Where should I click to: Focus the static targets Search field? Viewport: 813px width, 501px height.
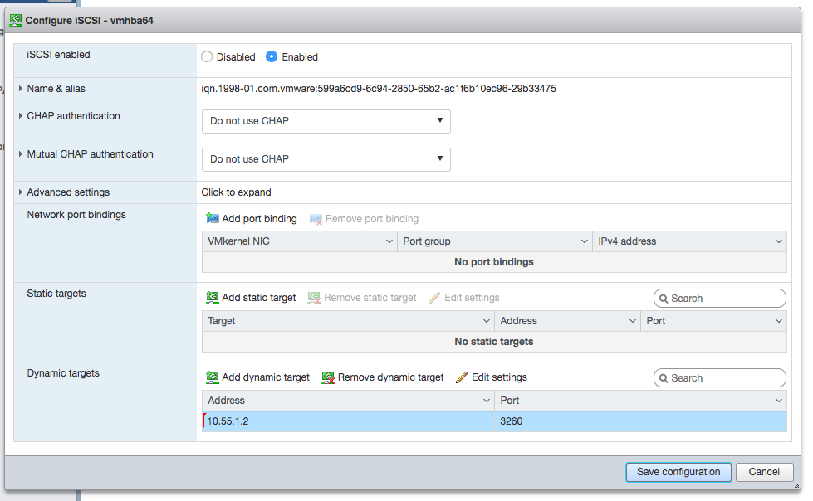click(x=720, y=299)
